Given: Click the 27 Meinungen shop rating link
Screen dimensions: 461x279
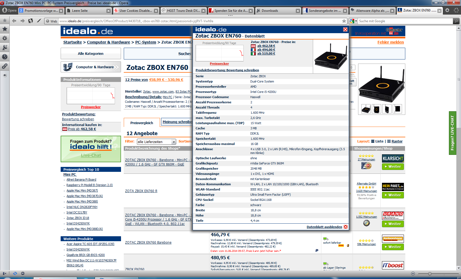Looking at the screenshot, I should tap(366, 160).
